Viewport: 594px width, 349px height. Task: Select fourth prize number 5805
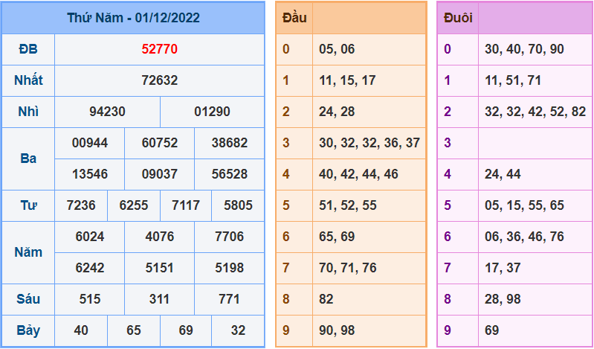coord(239,205)
